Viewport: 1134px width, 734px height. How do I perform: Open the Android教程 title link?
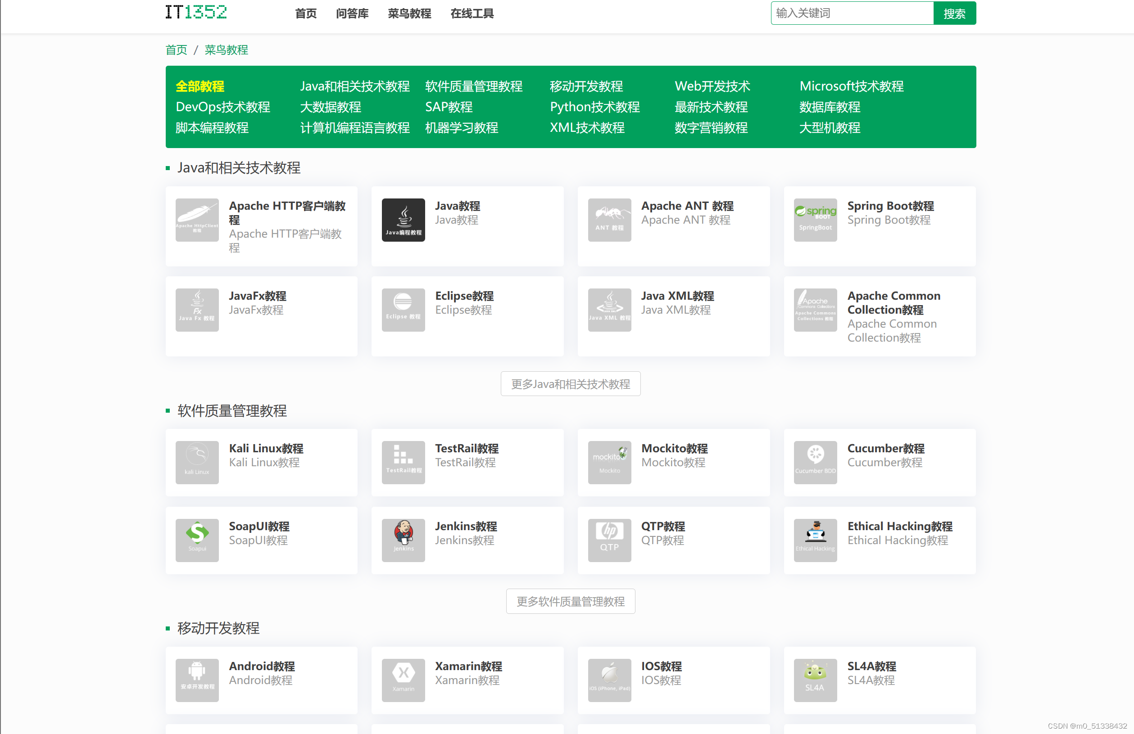pyautogui.click(x=262, y=666)
